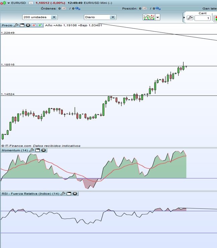Click the order list icon next to Órdenes
Viewport: 217px width, 248px height.
click(x=64, y=8)
